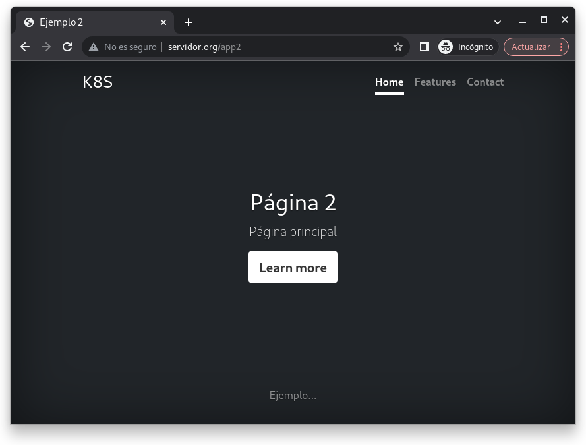Maximize the browser window
The image size is (586, 445).
pos(544,20)
